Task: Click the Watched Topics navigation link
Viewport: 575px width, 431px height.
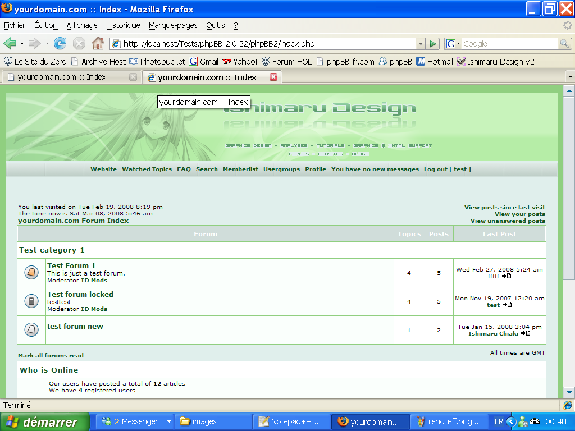Action: tap(147, 169)
